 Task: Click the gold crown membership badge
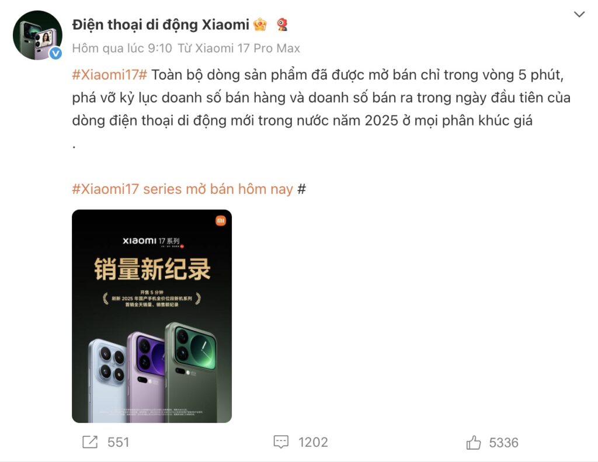click(260, 25)
